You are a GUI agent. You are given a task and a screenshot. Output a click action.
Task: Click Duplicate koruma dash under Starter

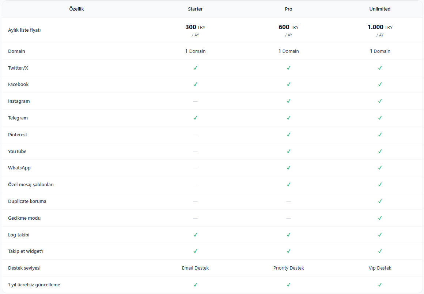pos(195,201)
